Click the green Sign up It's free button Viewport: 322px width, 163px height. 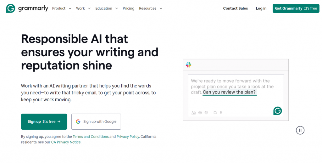[44, 122]
